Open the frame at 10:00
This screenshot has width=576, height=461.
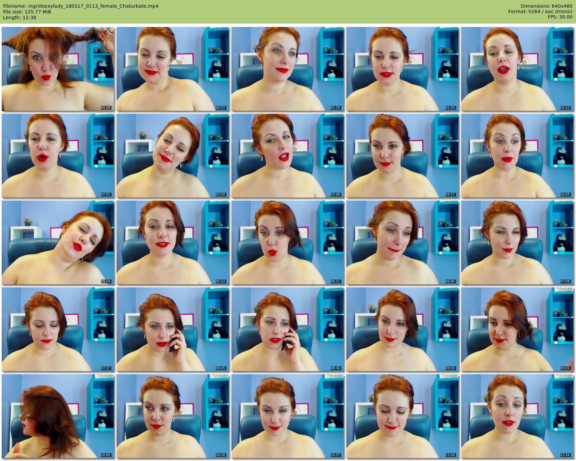pyautogui.click(x=58, y=416)
